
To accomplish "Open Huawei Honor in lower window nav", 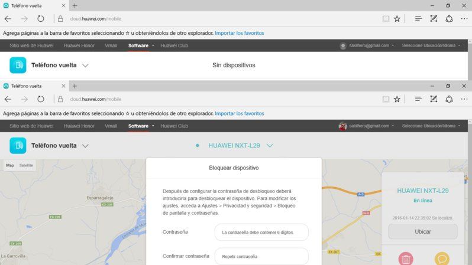I will pos(79,126).
